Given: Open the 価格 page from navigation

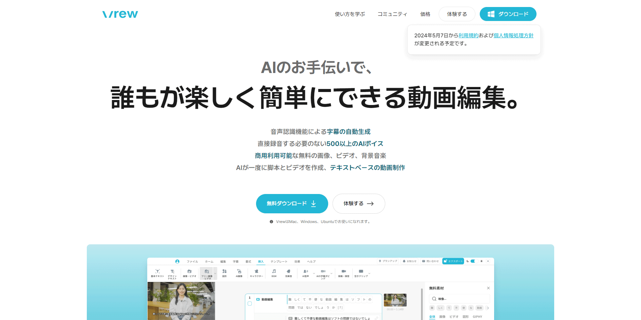Looking at the screenshot, I should pyautogui.click(x=425, y=14).
